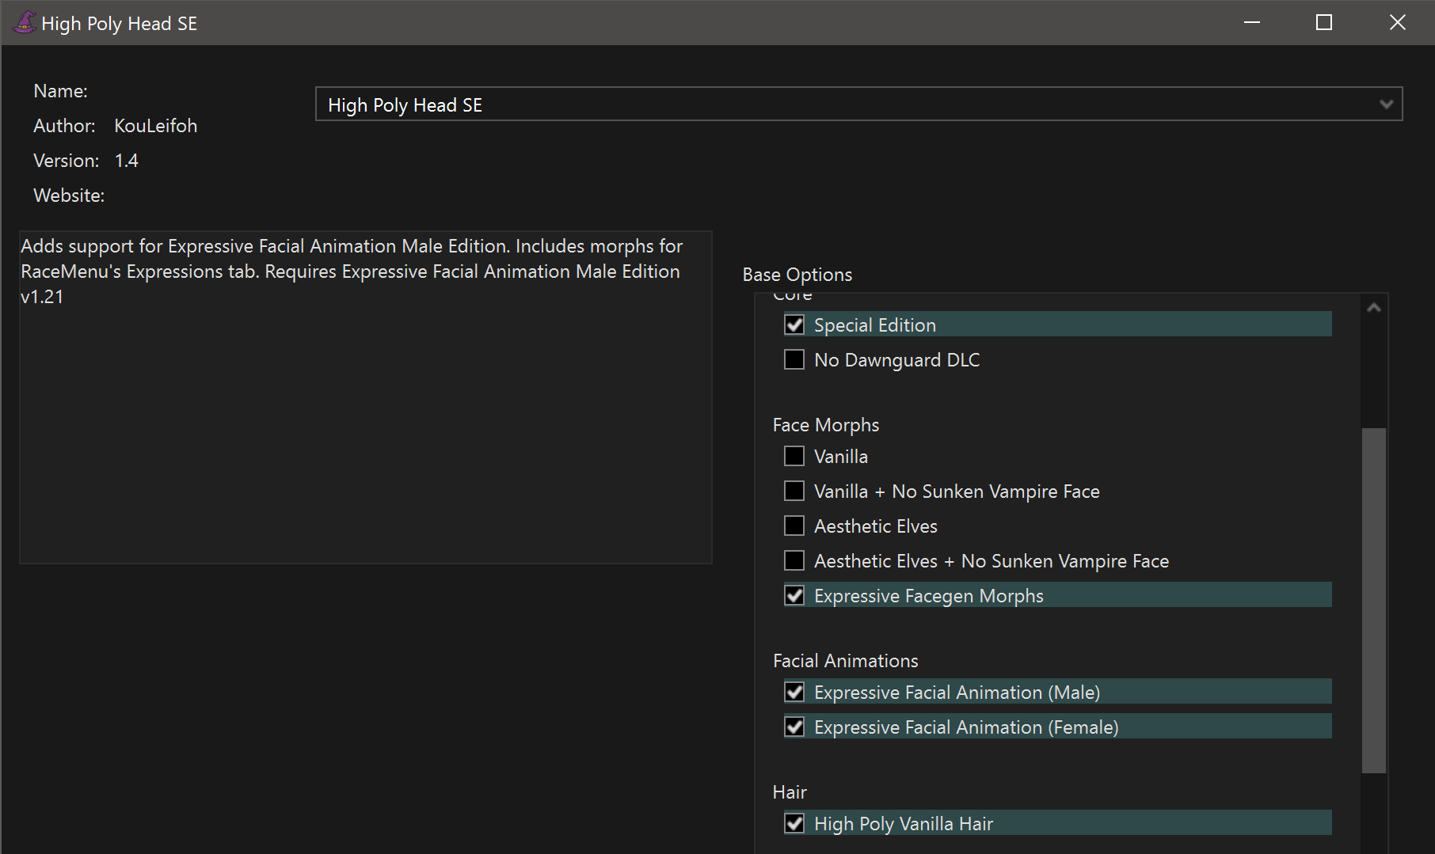Click the author name KouLeifoh
The image size is (1435, 854).
[x=156, y=126]
